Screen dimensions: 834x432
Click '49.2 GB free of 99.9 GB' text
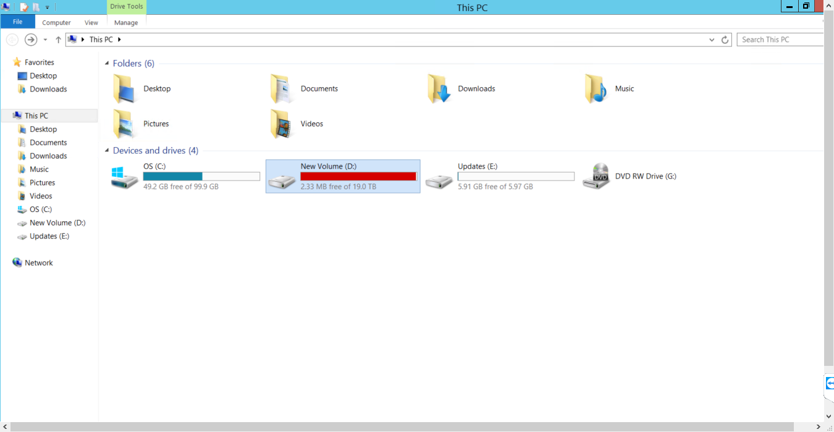[x=181, y=187]
